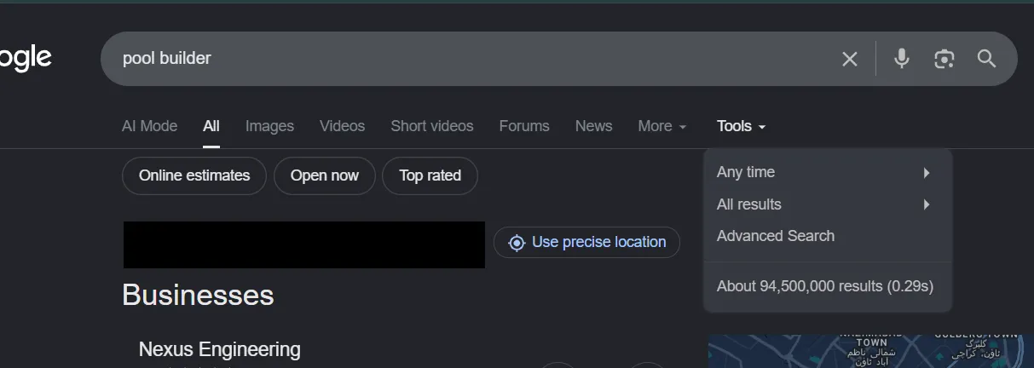This screenshot has width=1034, height=368.
Task: Click the Use precise location button
Action: tap(586, 243)
